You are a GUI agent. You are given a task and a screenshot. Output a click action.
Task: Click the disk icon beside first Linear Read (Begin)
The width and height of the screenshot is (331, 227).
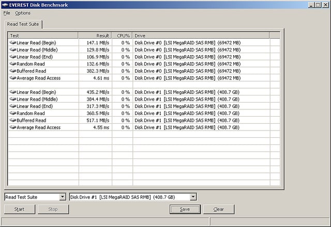point(12,42)
